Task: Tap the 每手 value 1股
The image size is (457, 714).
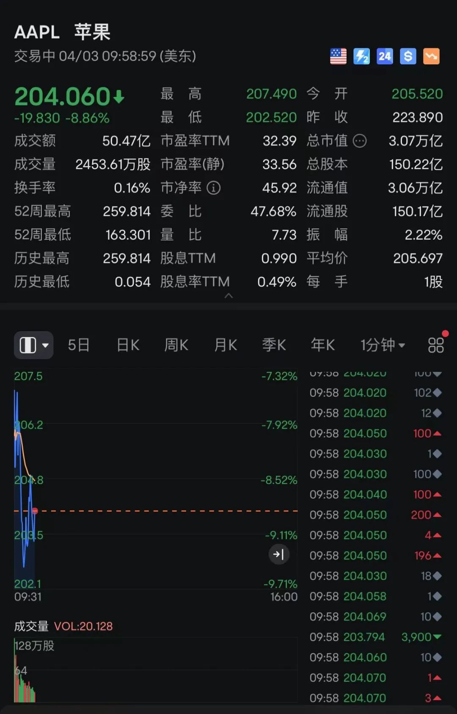Action: pos(433,282)
